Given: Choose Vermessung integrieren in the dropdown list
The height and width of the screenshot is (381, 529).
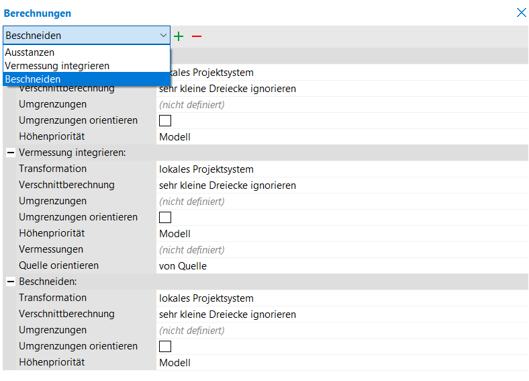Looking at the screenshot, I should (x=57, y=66).
